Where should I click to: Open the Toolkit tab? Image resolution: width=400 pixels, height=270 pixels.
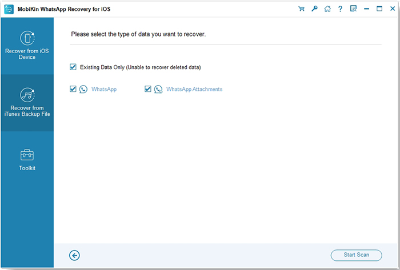pos(27,160)
